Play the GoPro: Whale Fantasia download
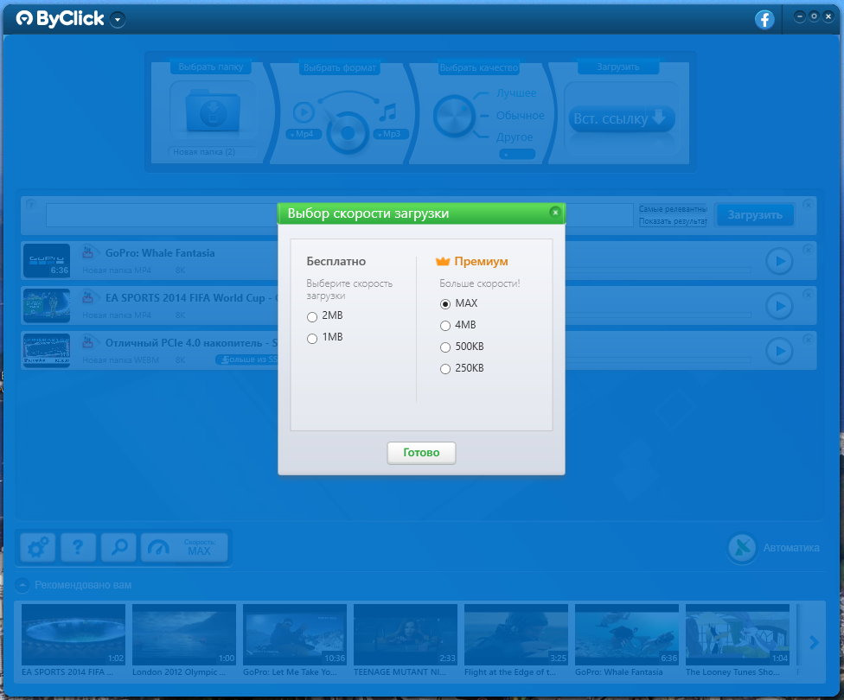This screenshot has width=844, height=700. click(x=779, y=261)
